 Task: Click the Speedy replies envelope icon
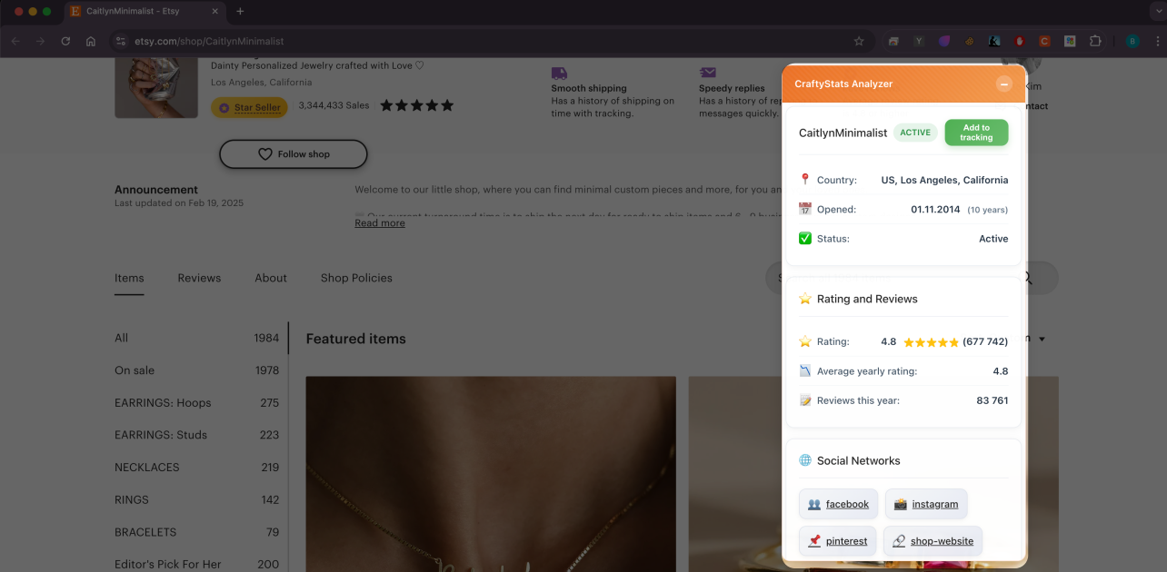pos(707,73)
